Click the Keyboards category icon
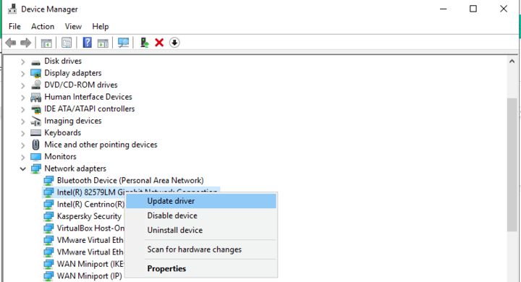 35,133
